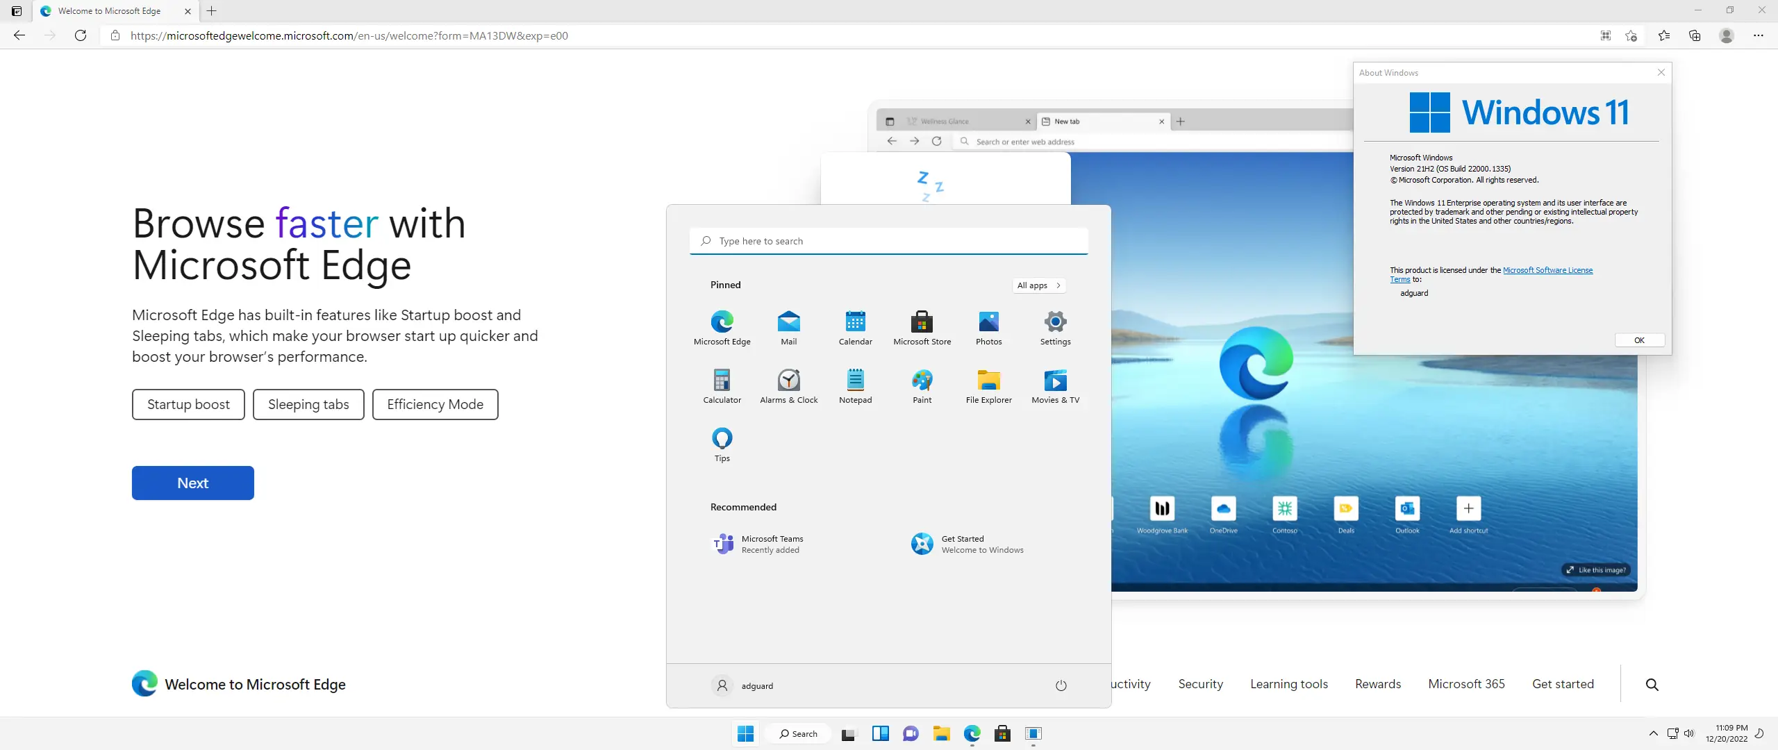Select the Sleeping tabs option button
1778x750 pixels.
[x=308, y=404]
